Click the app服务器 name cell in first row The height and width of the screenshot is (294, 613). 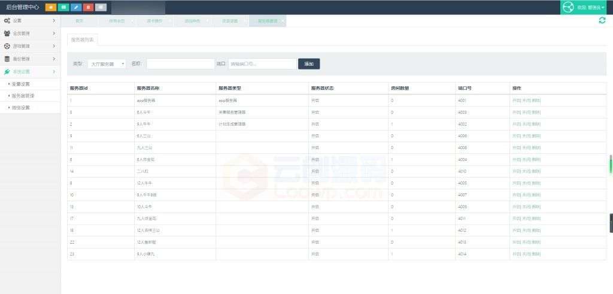(146, 101)
